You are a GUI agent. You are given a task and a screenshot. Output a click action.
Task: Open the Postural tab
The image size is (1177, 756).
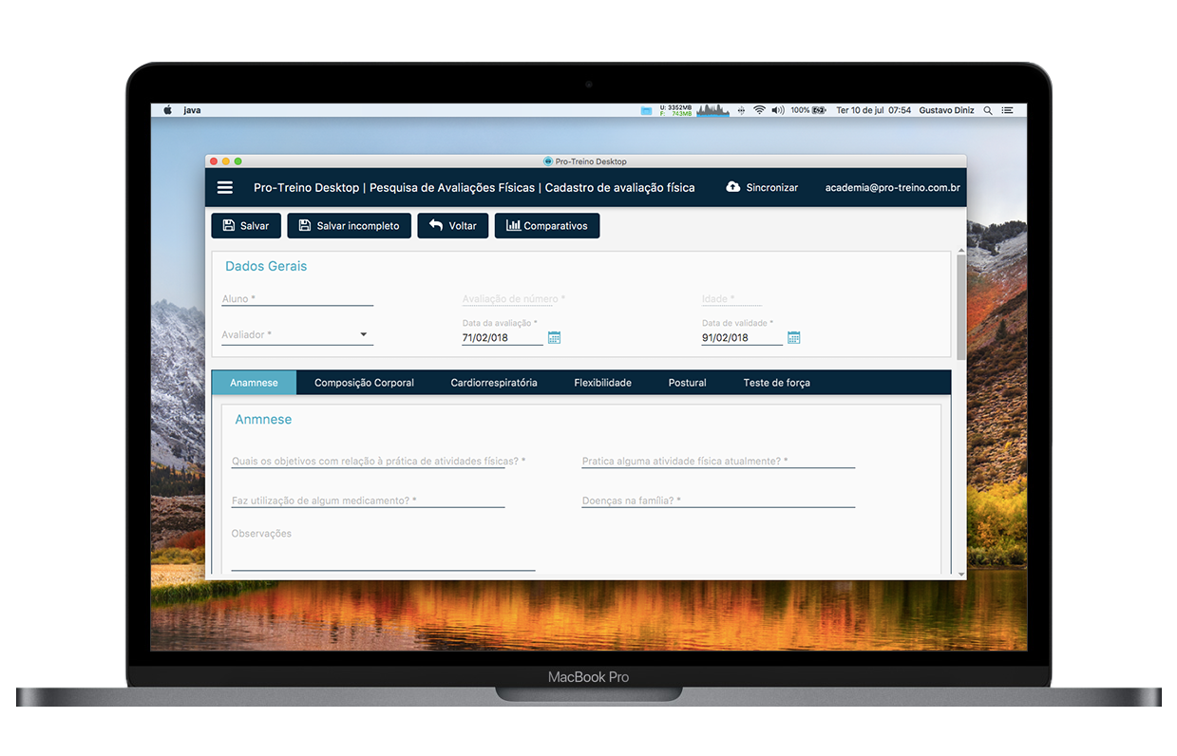687,383
